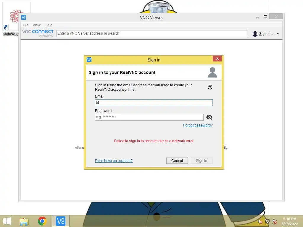This screenshot has height=227, width=303.
Task: Focus the Password input field
Action: tap(149, 117)
